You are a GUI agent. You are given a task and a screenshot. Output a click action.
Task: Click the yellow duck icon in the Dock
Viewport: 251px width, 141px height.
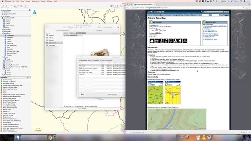point(204,137)
